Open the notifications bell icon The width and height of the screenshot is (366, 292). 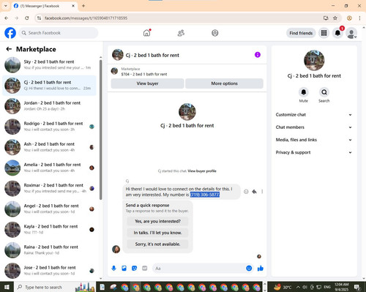(x=337, y=33)
